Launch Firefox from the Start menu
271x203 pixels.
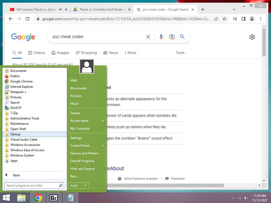pyautogui.click(x=35, y=76)
